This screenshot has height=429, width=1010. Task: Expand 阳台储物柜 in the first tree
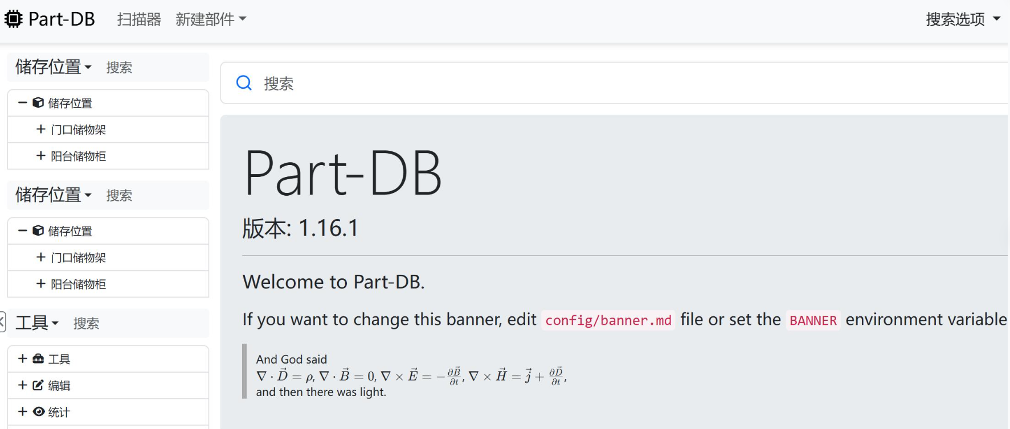point(41,156)
